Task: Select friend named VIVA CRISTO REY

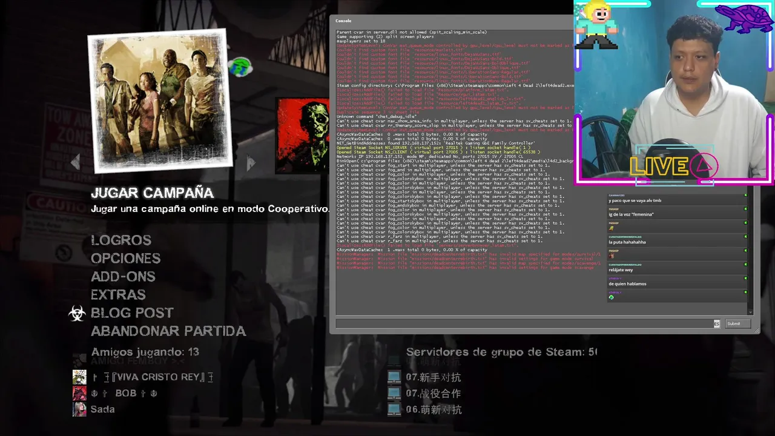Action: tap(152, 377)
